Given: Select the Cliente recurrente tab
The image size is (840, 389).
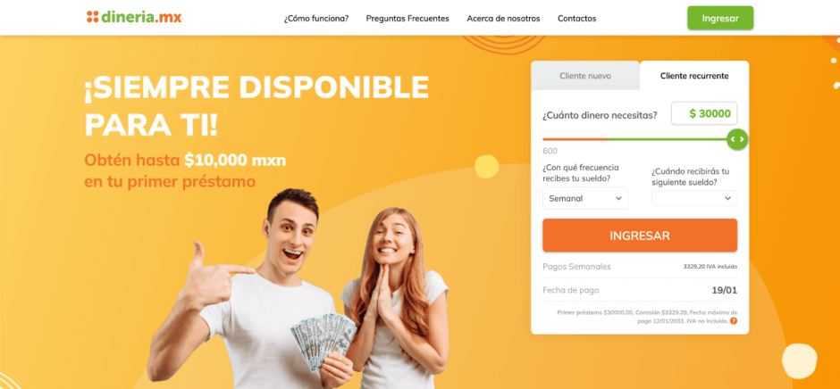Looking at the screenshot, I should click(x=694, y=76).
